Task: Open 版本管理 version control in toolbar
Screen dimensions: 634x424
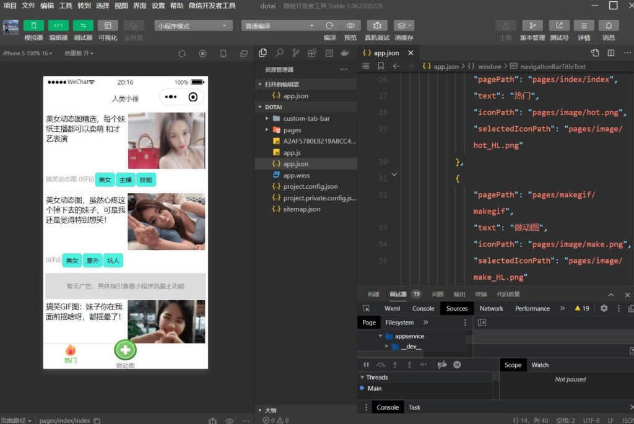Action: click(532, 25)
